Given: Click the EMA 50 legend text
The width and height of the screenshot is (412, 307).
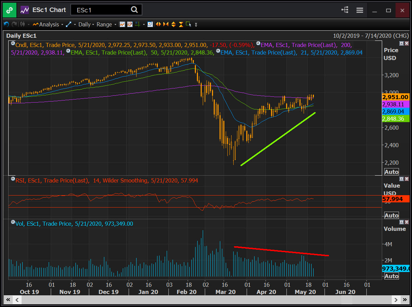Looking at the screenshot, I should (x=142, y=52).
